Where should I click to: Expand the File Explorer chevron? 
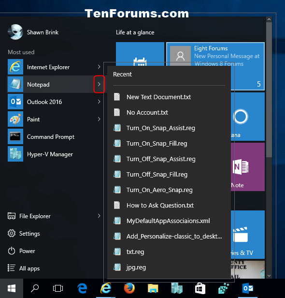pos(99,216)
